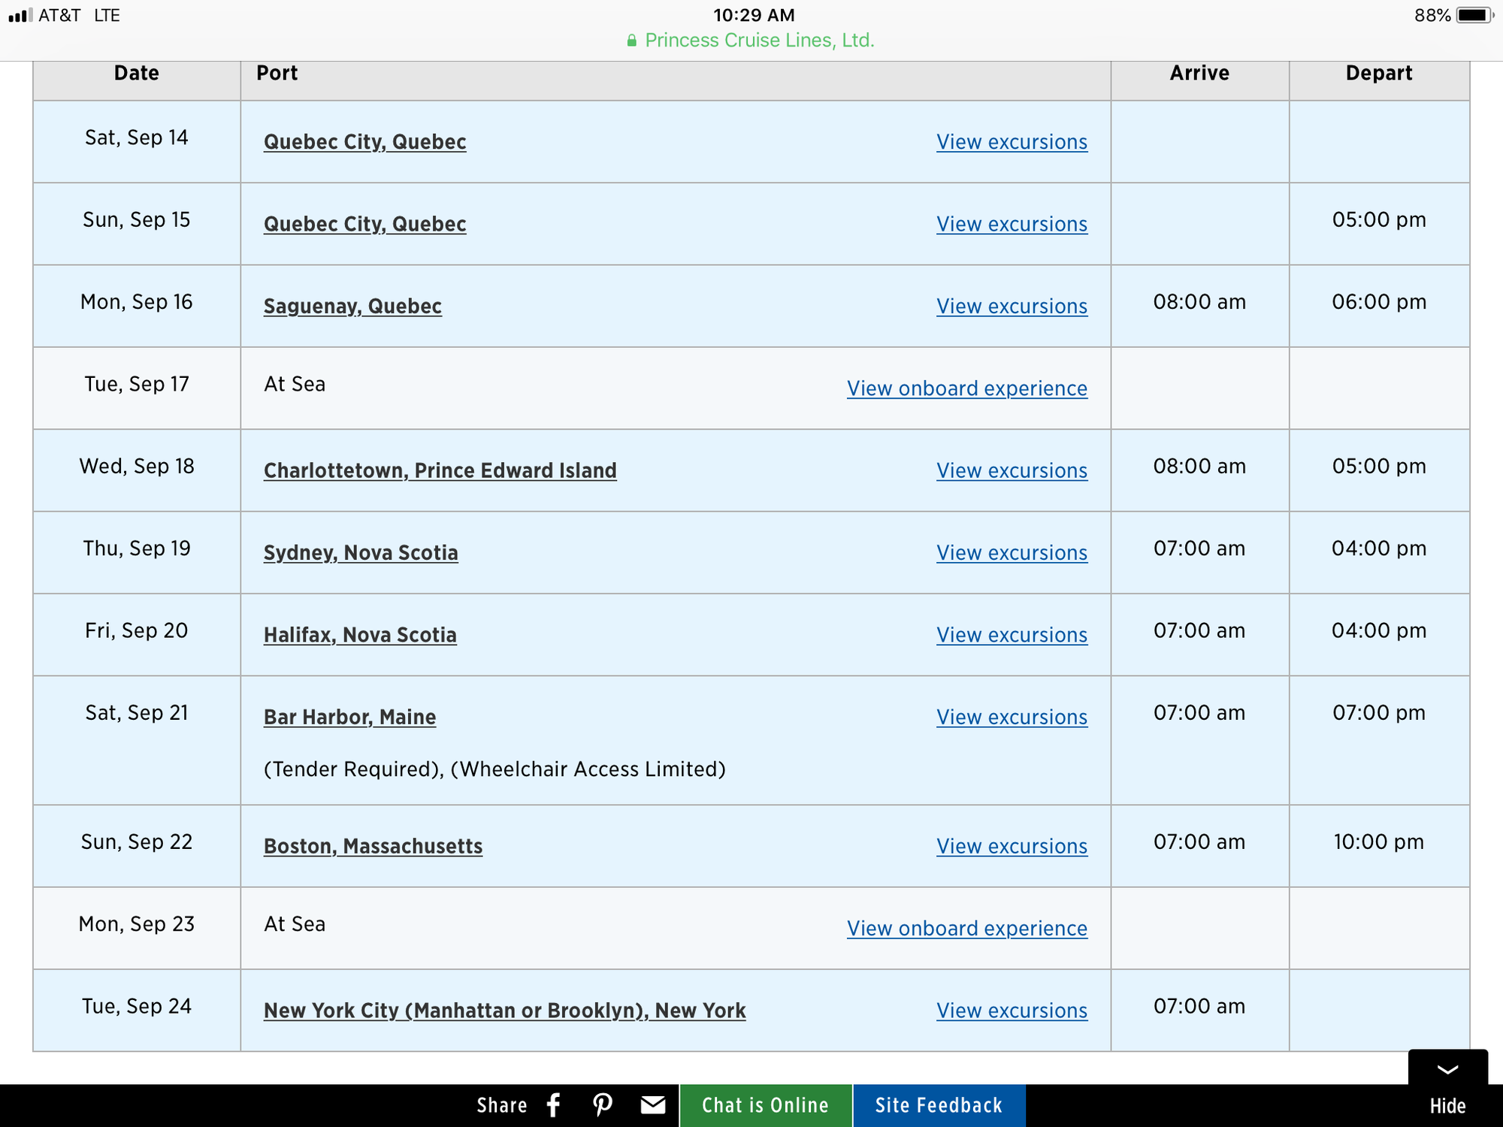
Task: Open Sep 15 Quebec City port link
Action: [x=364, y=225]
